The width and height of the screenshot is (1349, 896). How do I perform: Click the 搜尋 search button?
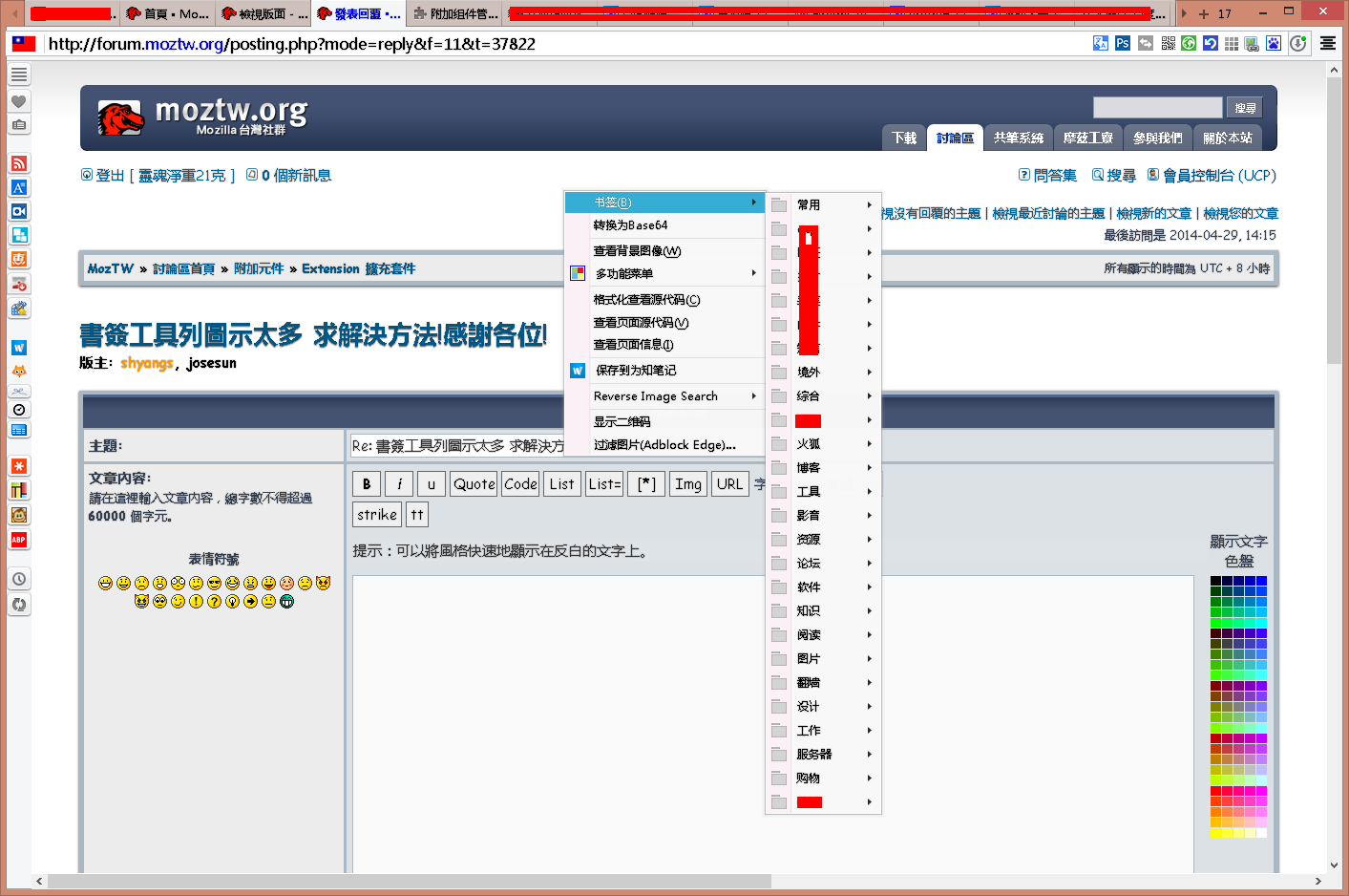pyautogui.click(x=1245, y=108)
